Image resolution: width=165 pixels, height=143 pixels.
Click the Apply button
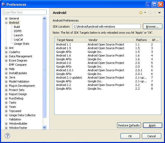[152, 125]
